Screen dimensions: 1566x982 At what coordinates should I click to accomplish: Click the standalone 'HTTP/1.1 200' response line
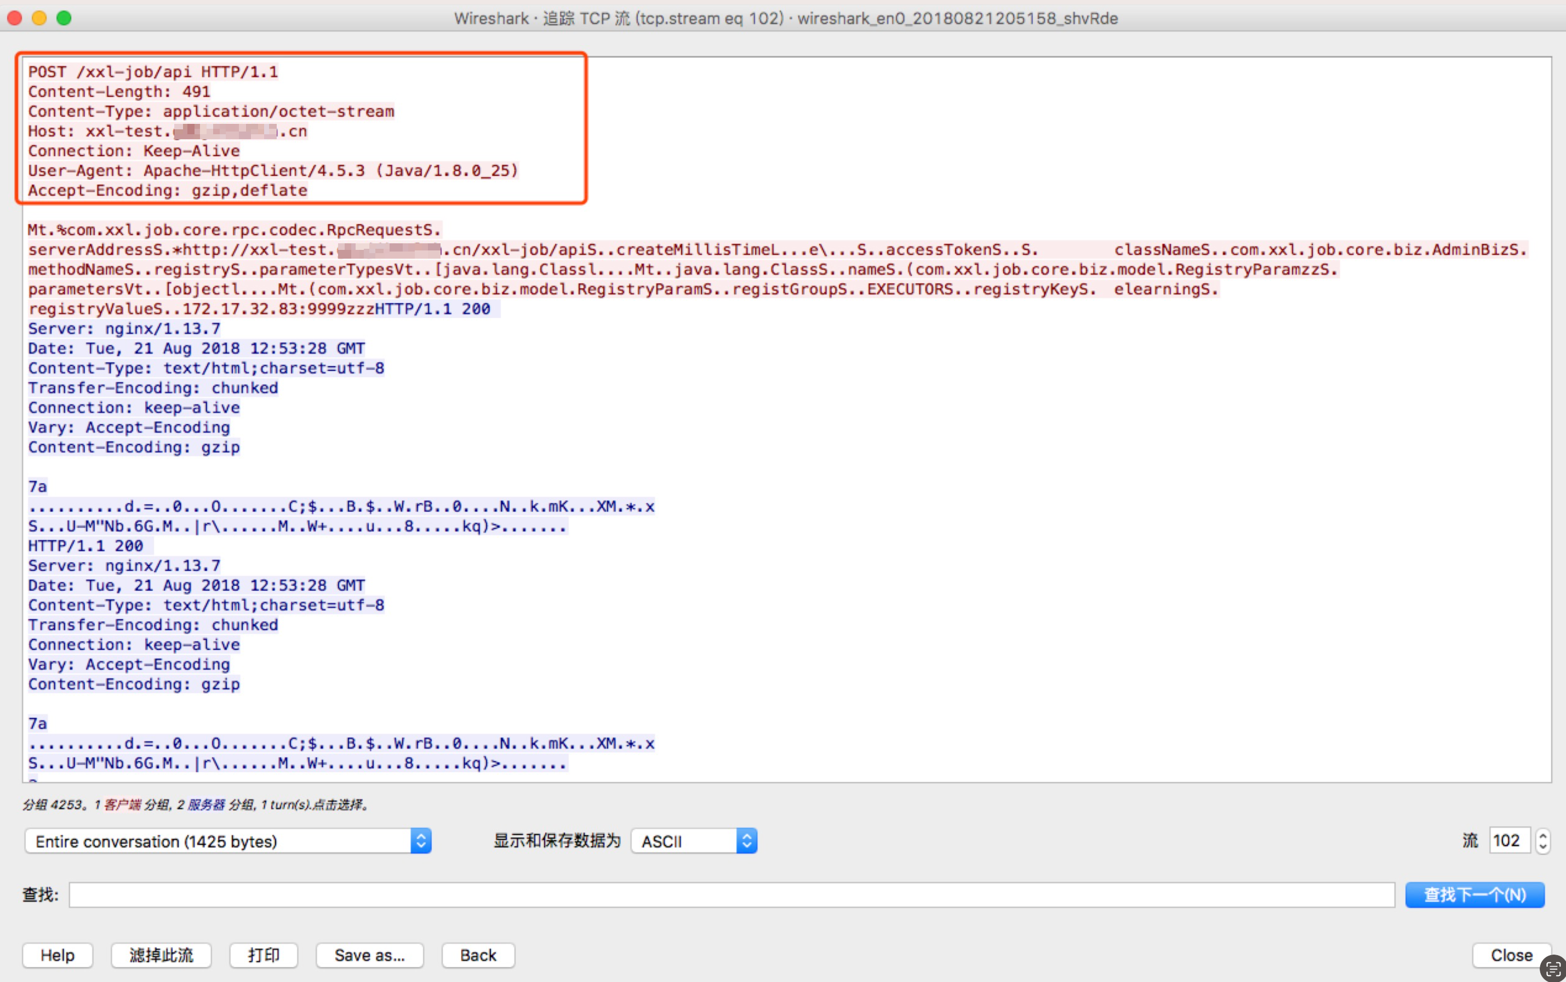tap(90, 546)
